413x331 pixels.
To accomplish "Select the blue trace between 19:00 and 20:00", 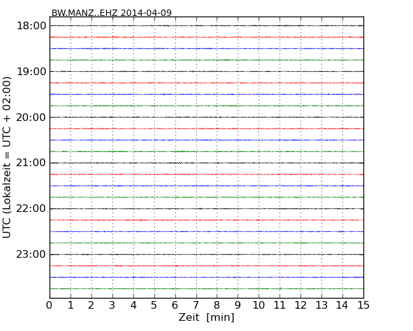I will point(207,94).
